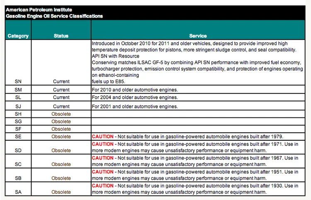Click 'For 2001 and older automotive engines.'
Screen dimensions: 311x200
pos(135,107)
